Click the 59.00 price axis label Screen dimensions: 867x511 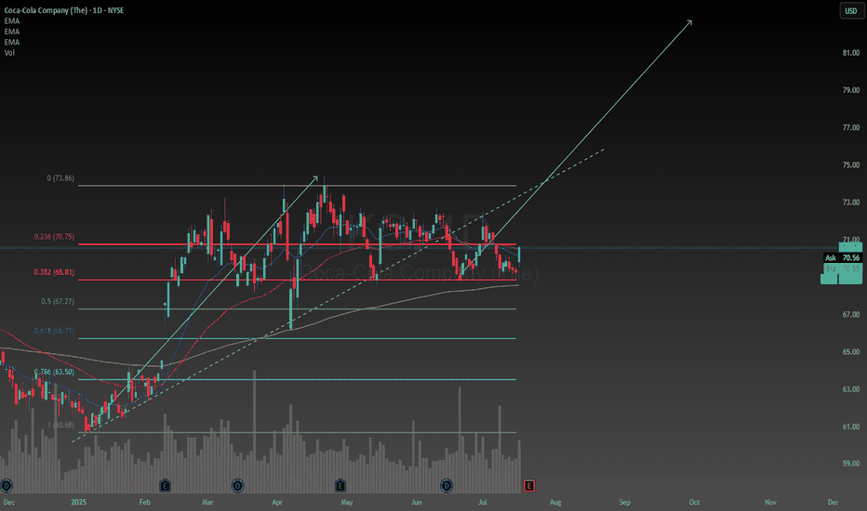pyautogui.click(x=851, y=464)
